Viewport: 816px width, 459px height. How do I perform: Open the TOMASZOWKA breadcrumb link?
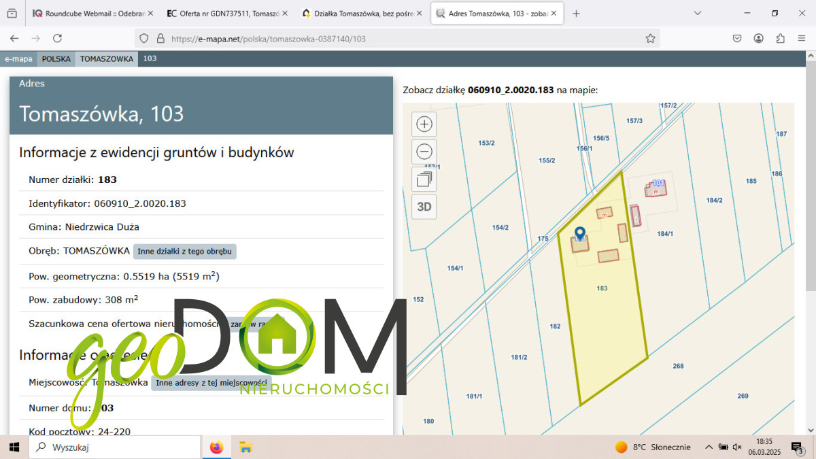click(x=107, y=58)
